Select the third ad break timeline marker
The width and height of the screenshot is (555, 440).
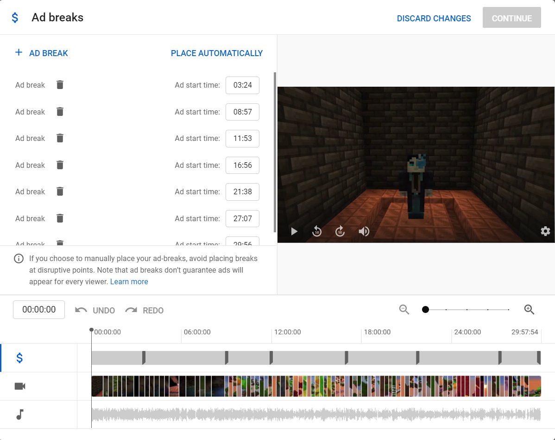pyautogui.click(x=271, y=358)
